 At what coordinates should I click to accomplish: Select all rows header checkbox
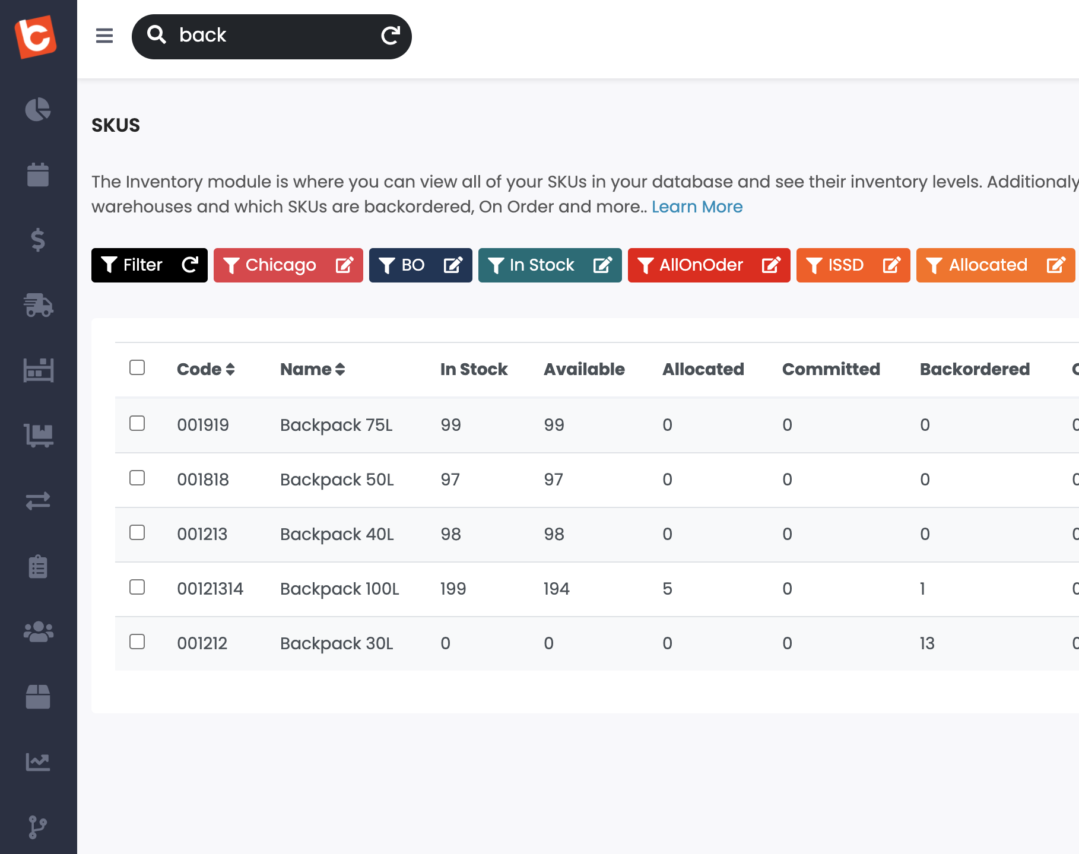click(137, 367)
